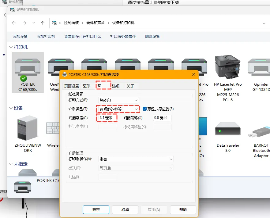Click the Devices and Printers title bar icon
The image size is (270, 218).
coord(12,10)
